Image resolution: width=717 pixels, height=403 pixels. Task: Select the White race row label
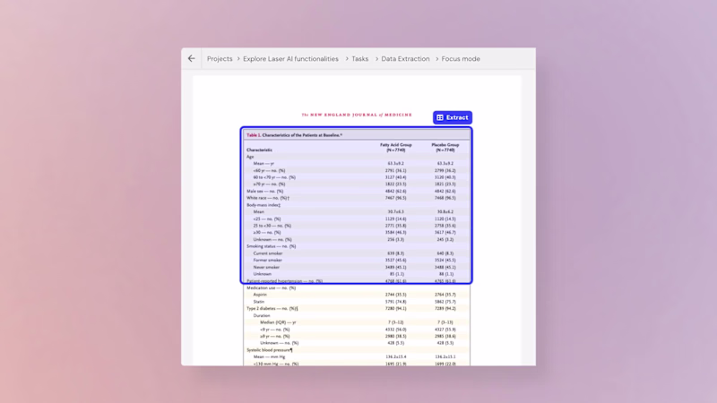point(268,198)
